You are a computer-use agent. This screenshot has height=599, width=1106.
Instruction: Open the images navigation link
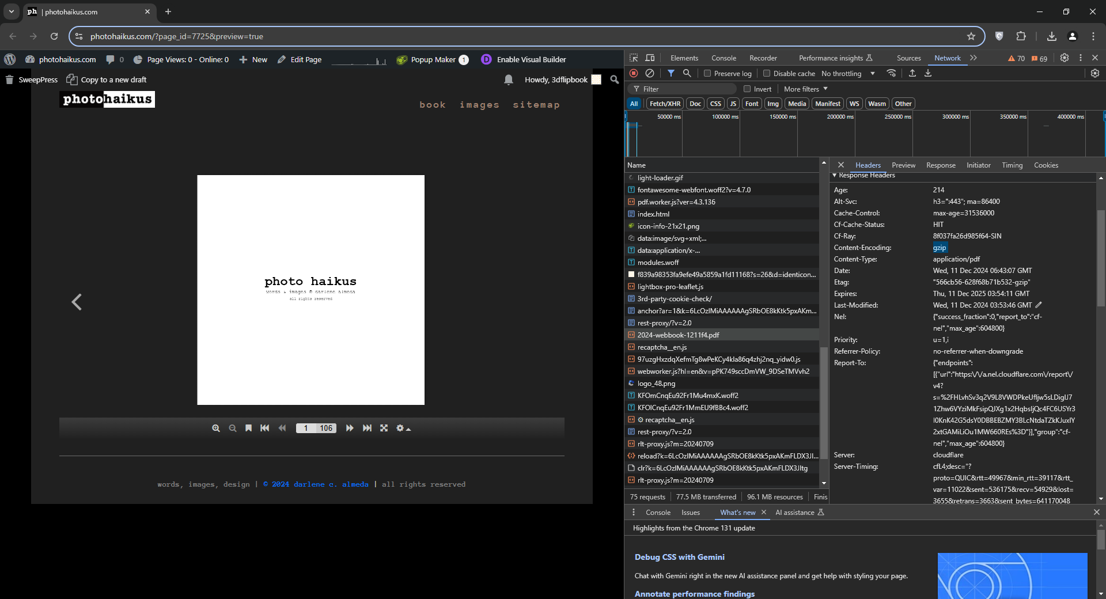pyautogui.click(x=479, y=105)
